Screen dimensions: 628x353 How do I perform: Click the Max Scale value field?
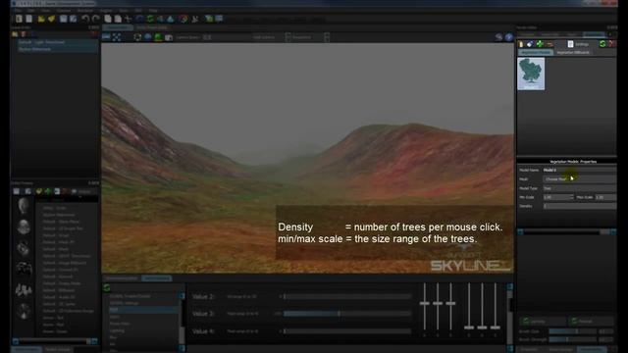(x=605, y=197)
